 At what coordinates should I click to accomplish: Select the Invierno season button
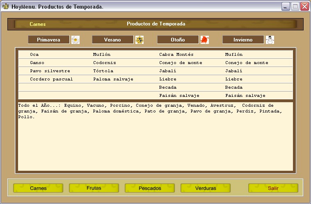(x=243, y=40)
